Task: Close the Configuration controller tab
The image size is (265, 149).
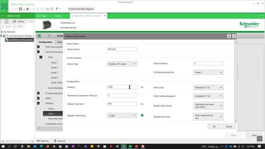Action: (x=105, y=16)
